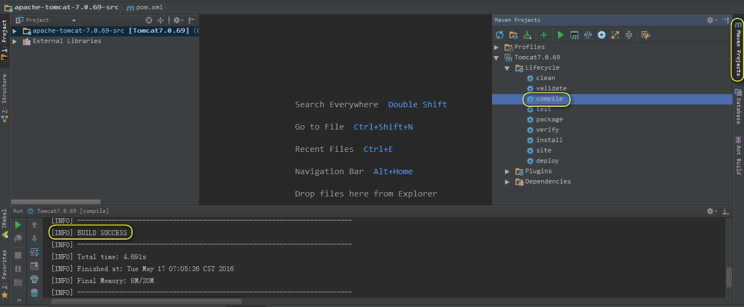This screenshot has width=744, height=307.
Task: Collapse all in Project panel
Action: pyautogui.click(x=160, y=20)
